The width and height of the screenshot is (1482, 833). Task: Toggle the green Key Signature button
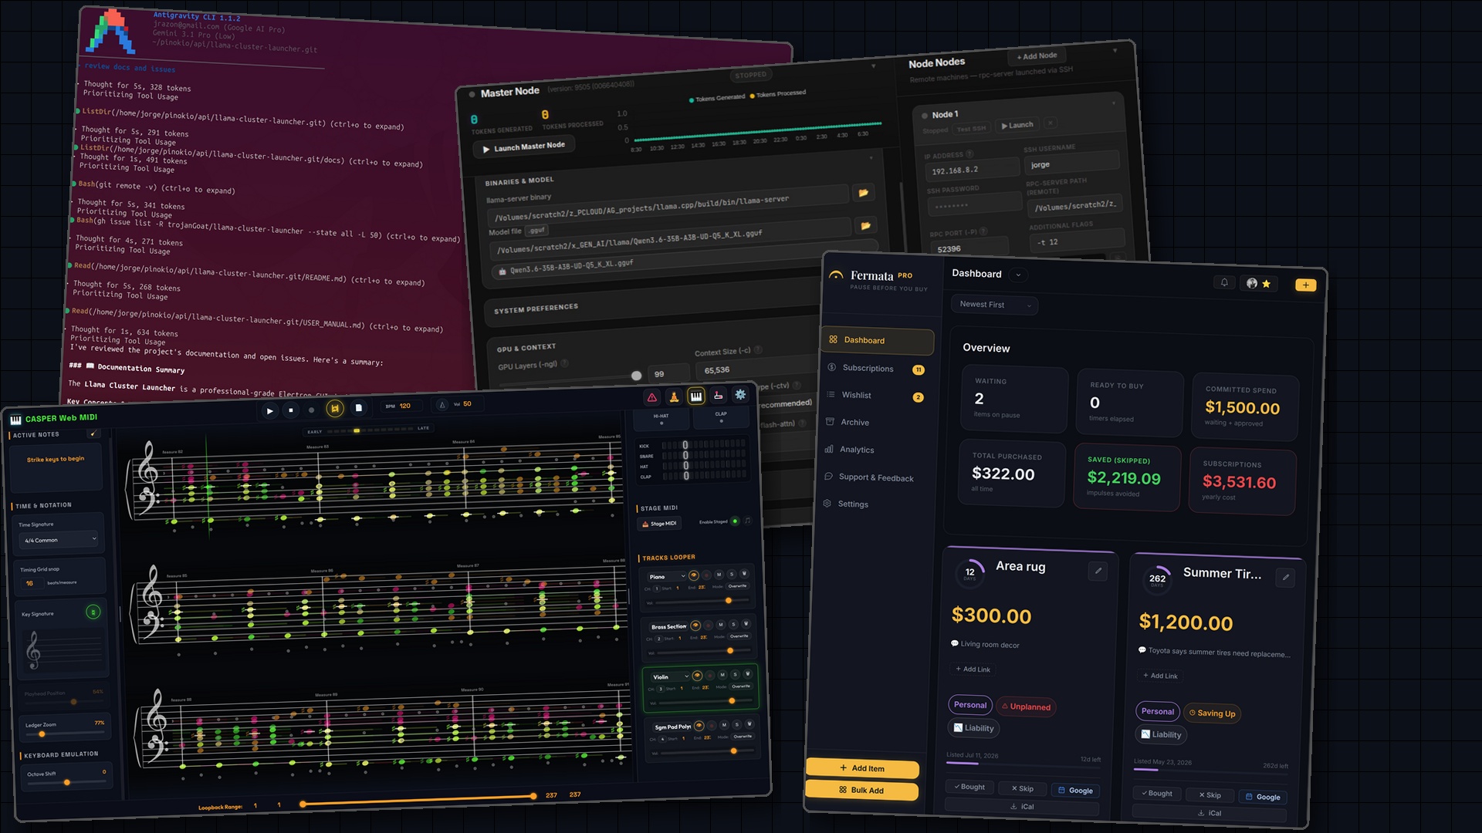[x=93, y=612]
